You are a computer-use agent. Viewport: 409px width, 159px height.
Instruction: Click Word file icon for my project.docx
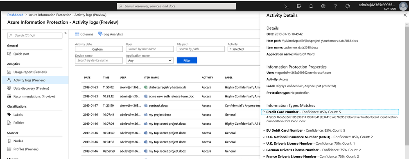click(x=146, y=115)
